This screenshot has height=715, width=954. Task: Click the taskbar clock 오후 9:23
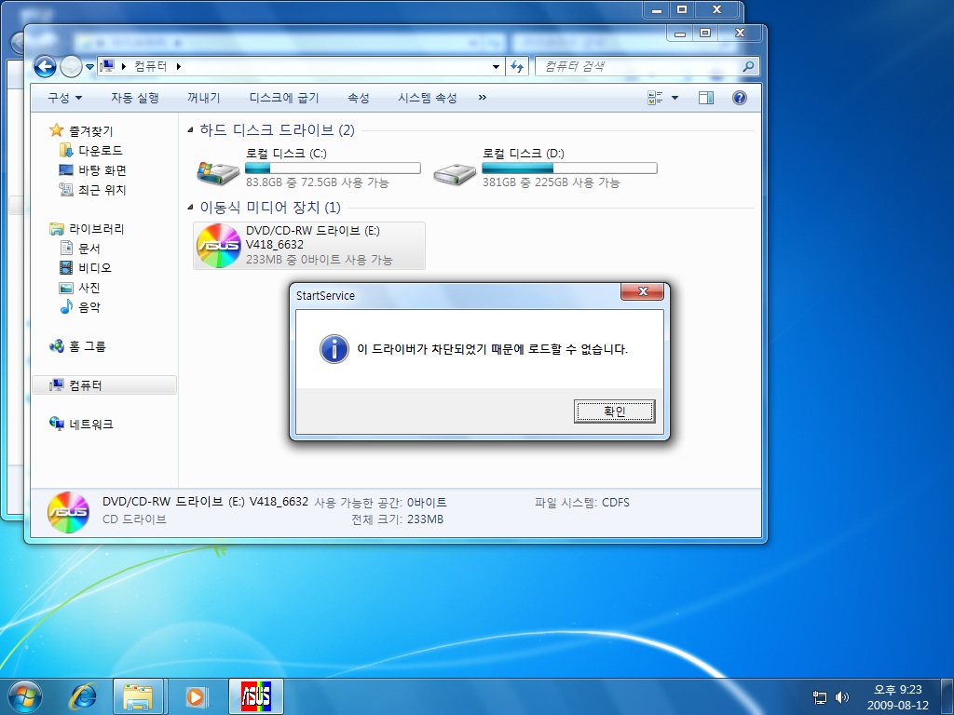(x=897, y=690)
